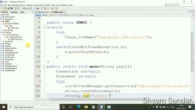Screen dimensions: 195x110
Task: Expand the JSPApp project node
Action: click(x=1, y=44)
